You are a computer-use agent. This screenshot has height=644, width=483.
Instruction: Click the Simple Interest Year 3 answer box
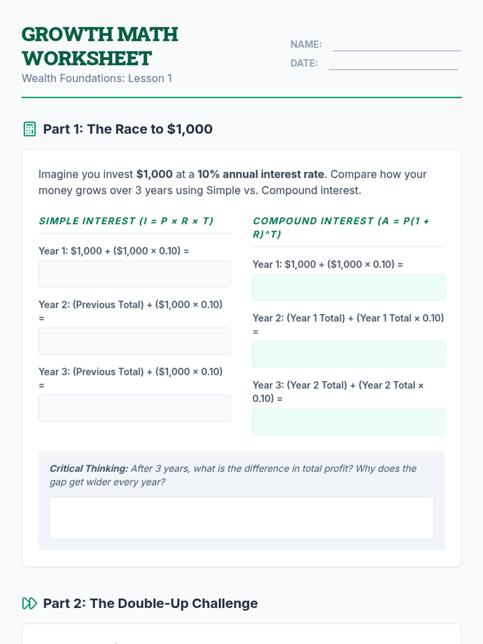point(134,408)
